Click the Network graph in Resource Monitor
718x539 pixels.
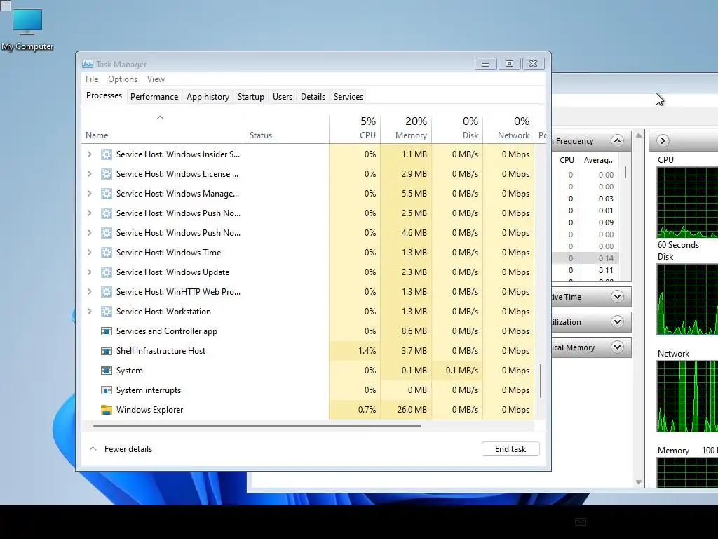coord(687,396)
